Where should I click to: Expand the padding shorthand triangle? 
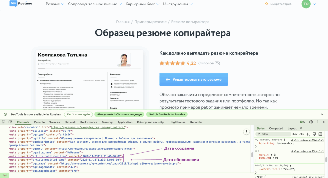tap(273, 158)
